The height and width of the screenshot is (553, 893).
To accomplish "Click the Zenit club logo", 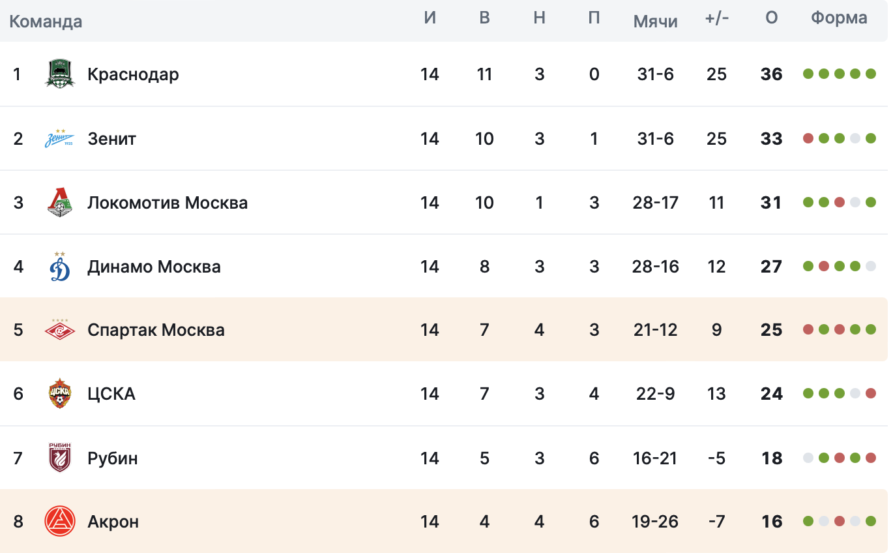I will pyautogui.click(x=60, y=138).
